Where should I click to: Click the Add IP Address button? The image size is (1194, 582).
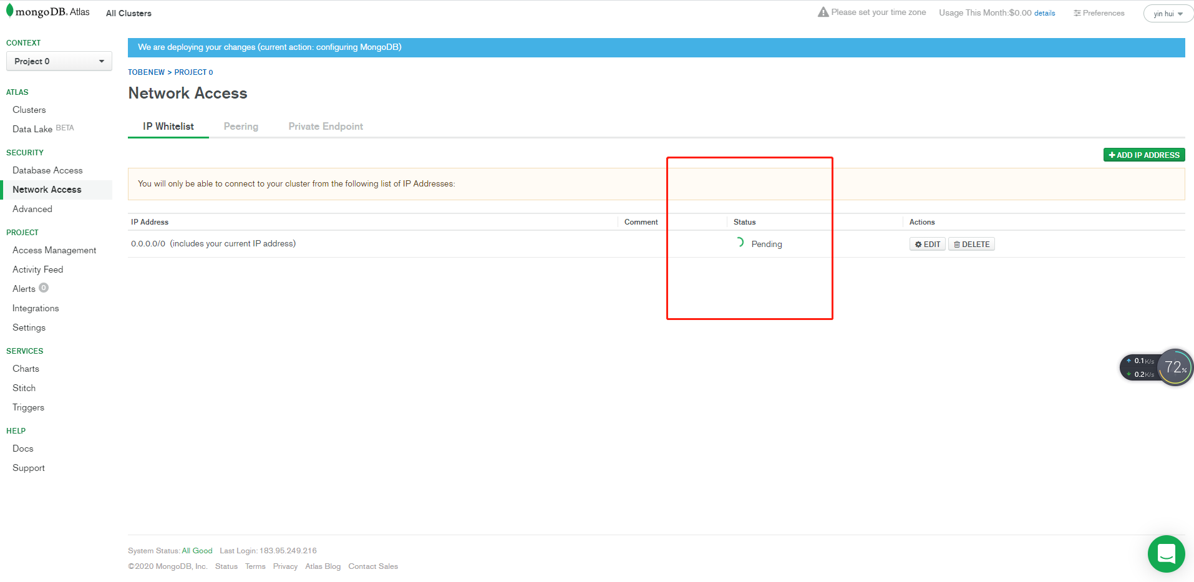(x=1144, y=155)
